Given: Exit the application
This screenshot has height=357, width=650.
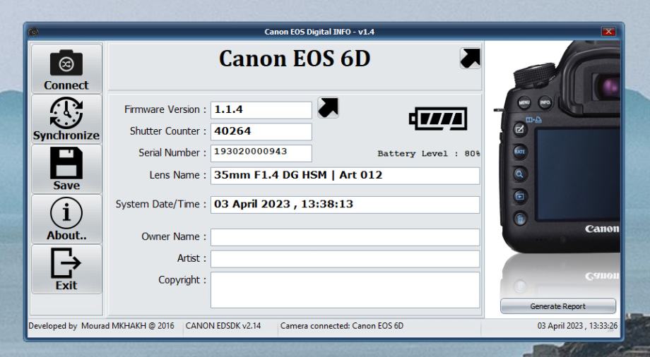Looking at the screenshot, I should click(66, 270).
